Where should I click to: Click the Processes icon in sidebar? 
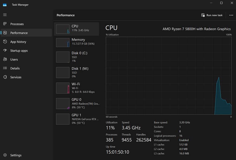(x=5, y=24)
